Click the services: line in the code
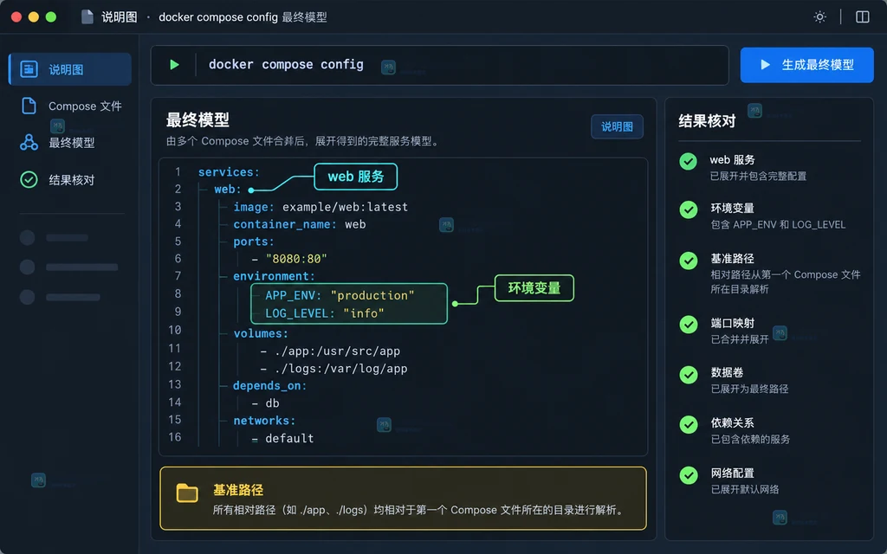This screenshot has width=887, height=554. click(229, 172)
